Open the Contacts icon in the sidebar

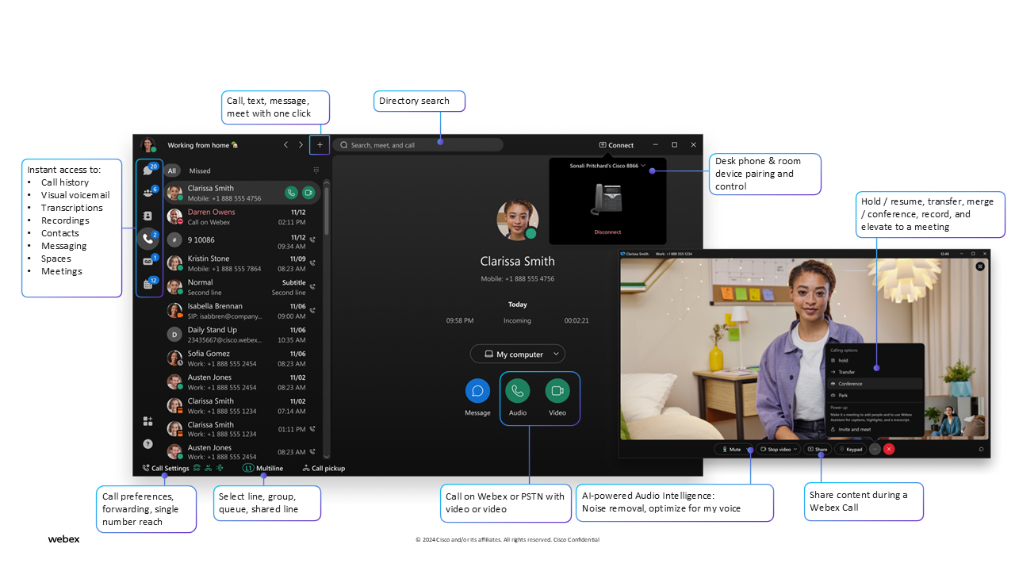[147, 216]
